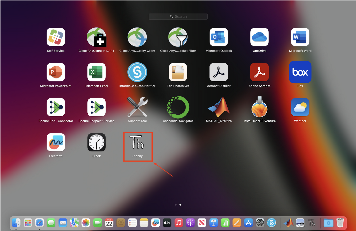The width and height of the screenshot is (356, 231).
Task: Open the App Store in Dock
Action: click(248, 222)
